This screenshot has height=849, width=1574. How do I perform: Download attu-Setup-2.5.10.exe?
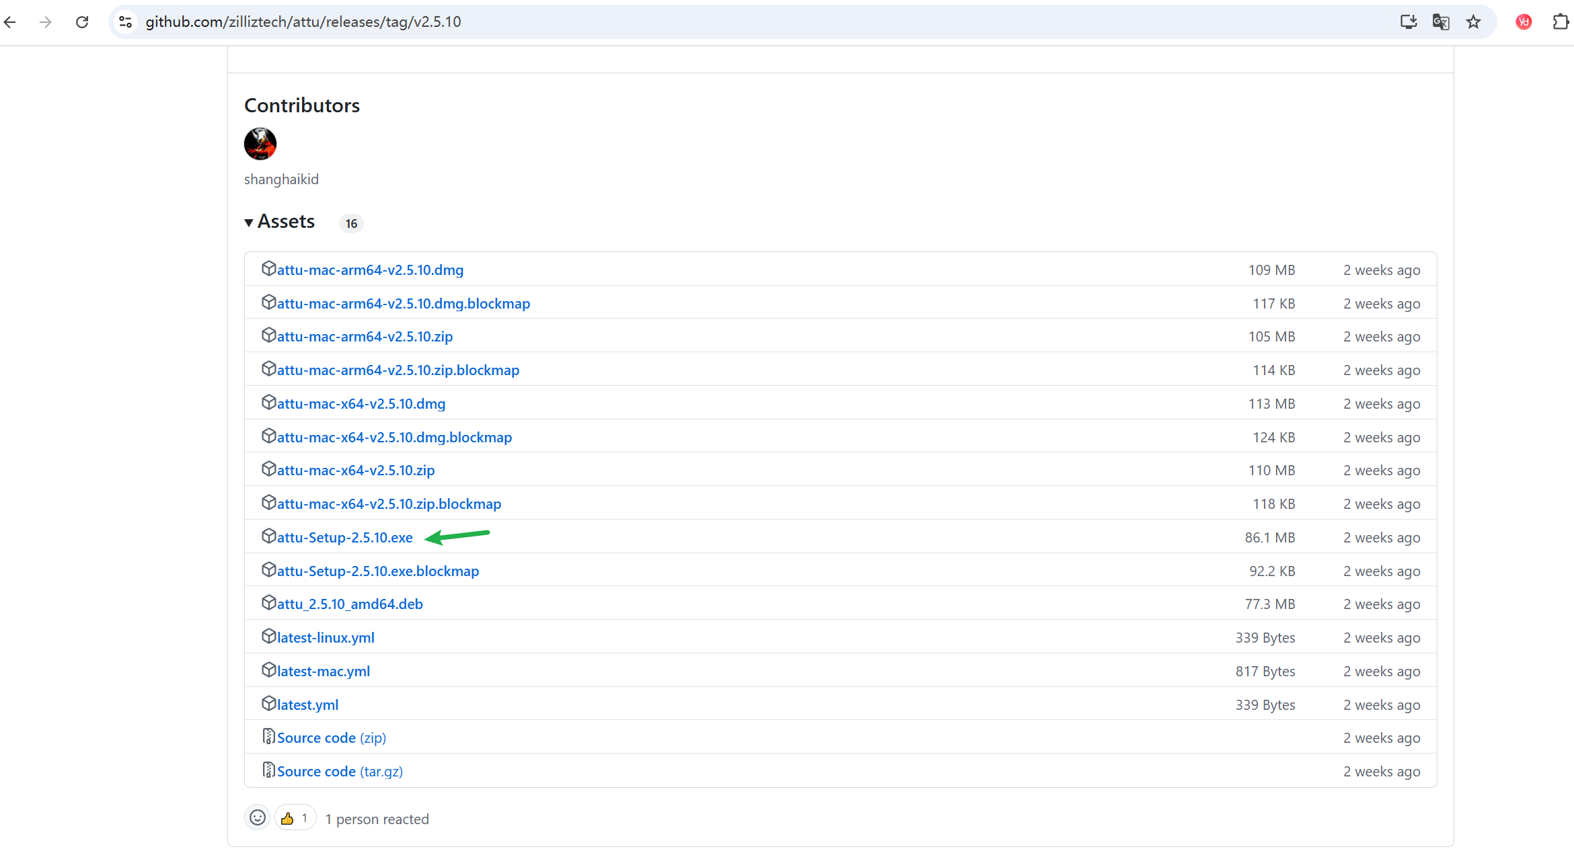click(344, 538)
